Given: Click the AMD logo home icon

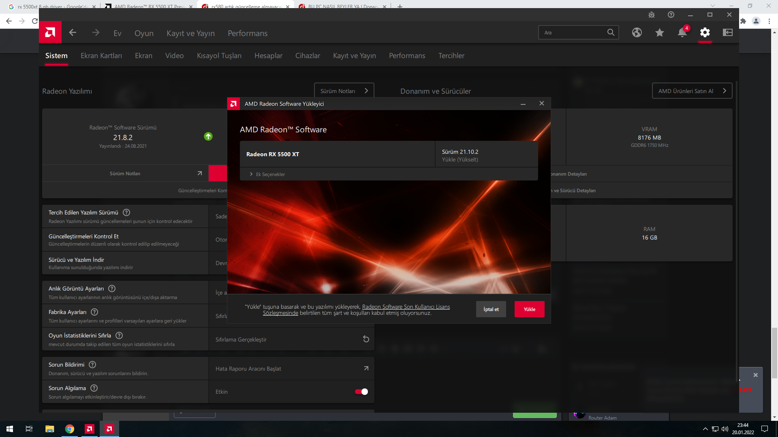Looking at the screenshot, I should coord(50,32).
